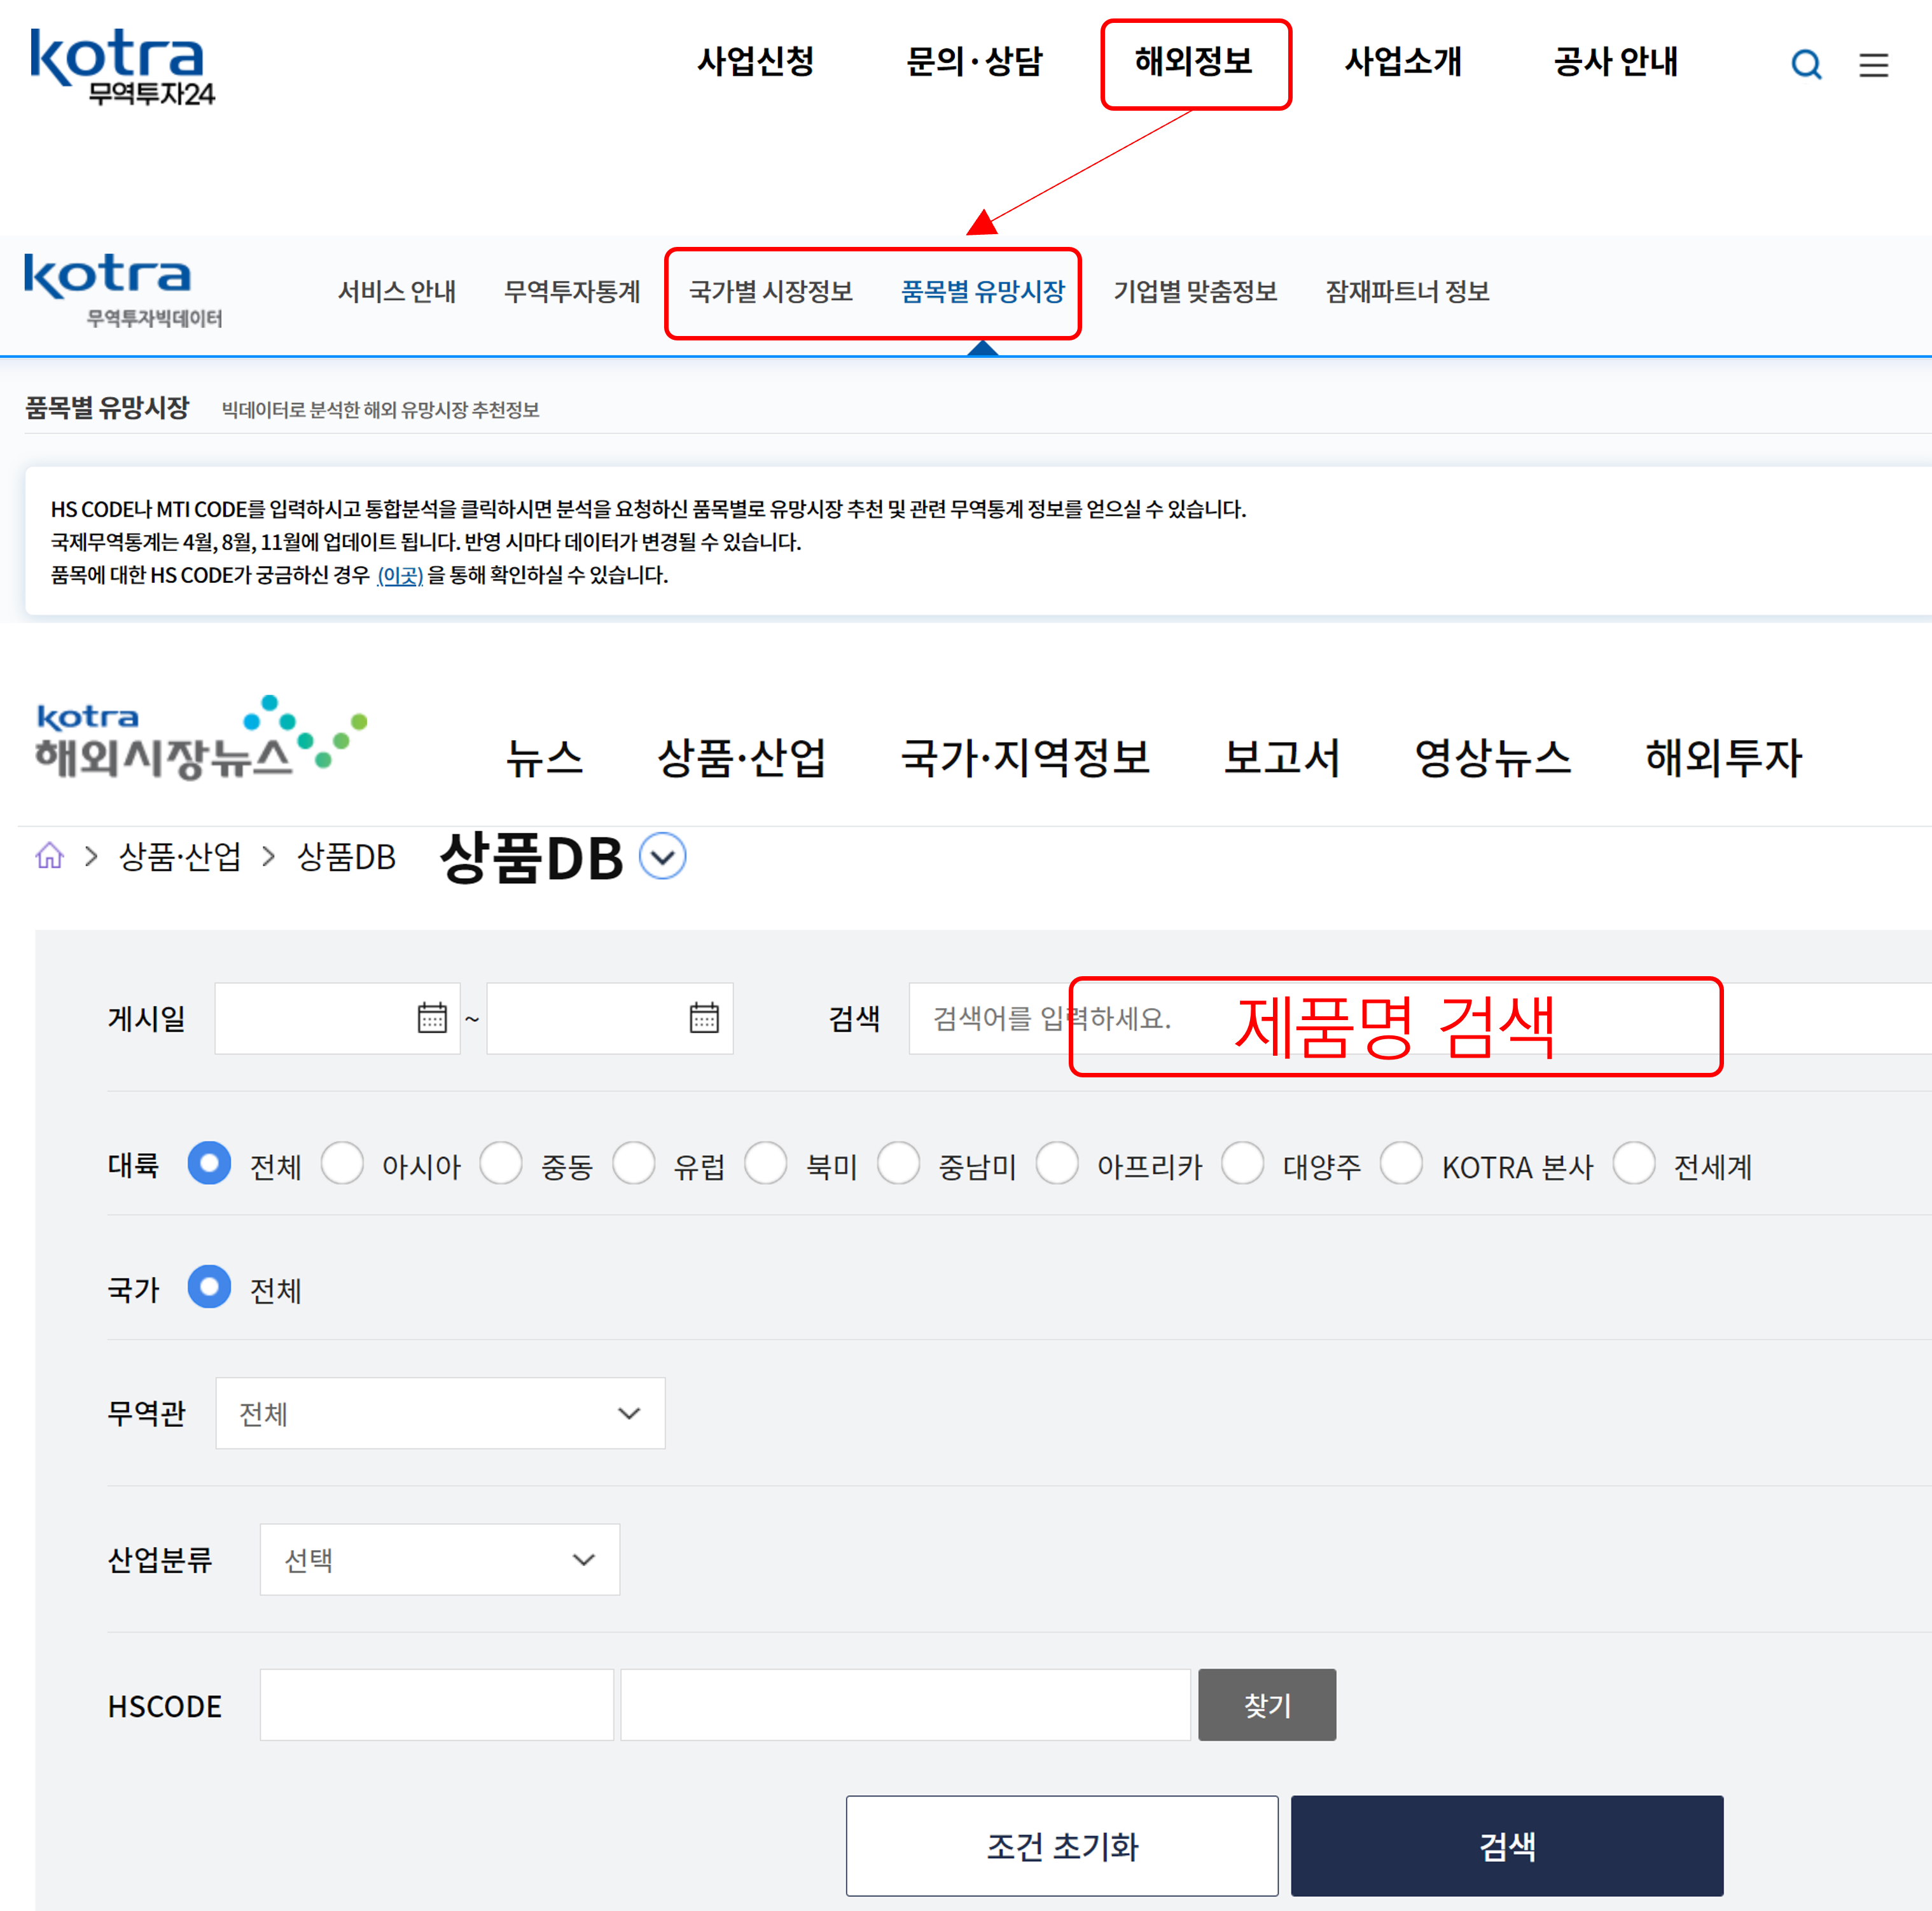
Task: Open the start date calendar icon
Action: 432,1018
